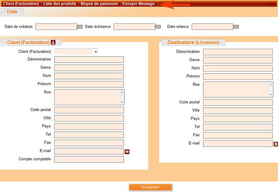Image resolution: width=278 pixels, height=192 pixels.
Task: Click the Destinataire E-mail field
Action: click(x=238, y=144)
